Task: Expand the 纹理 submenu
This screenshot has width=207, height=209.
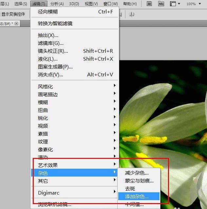Action: pos(75,142)
